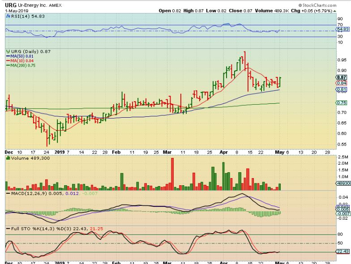Click the MACD(12,26,9) legend line marker
Viewport: 351px width, 264px height.
pyautogui.click(x=8, y=192)
